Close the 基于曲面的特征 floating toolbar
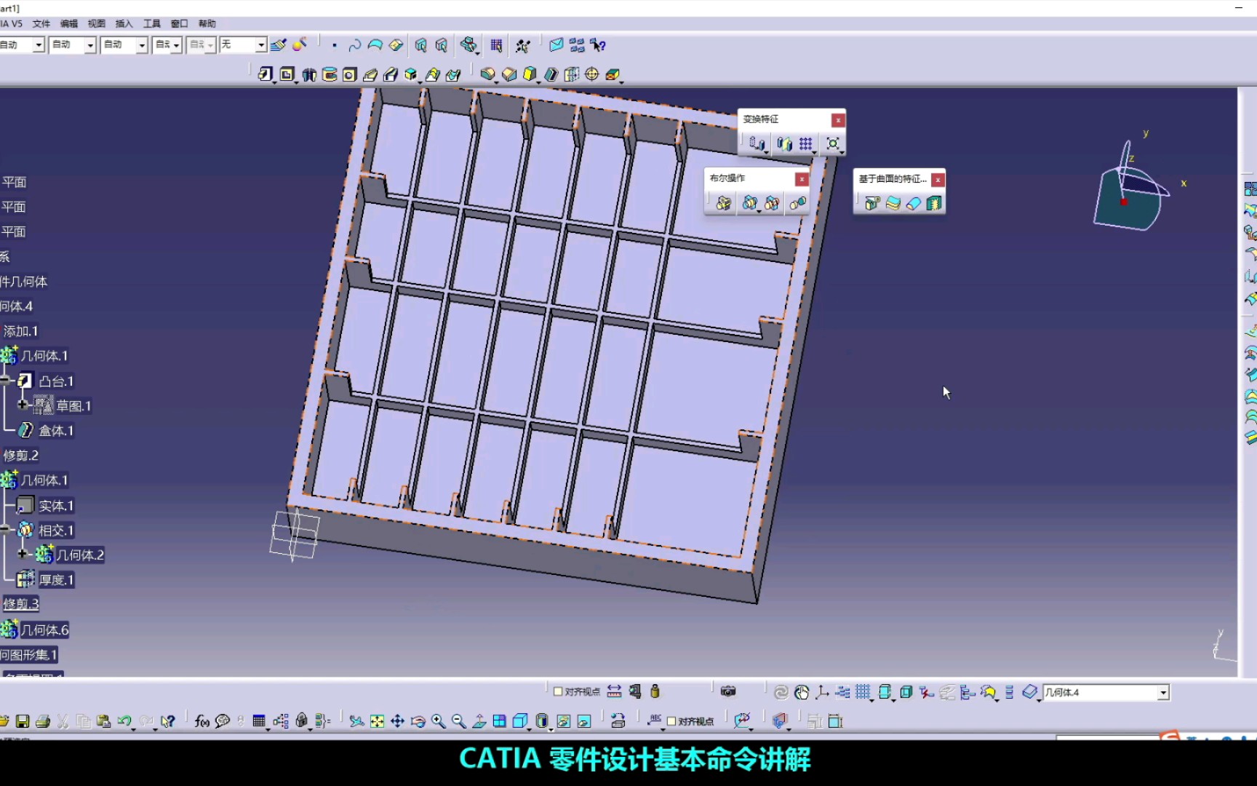The height and width of the screenshot is (786, 1257). click(x=938, y=180)
